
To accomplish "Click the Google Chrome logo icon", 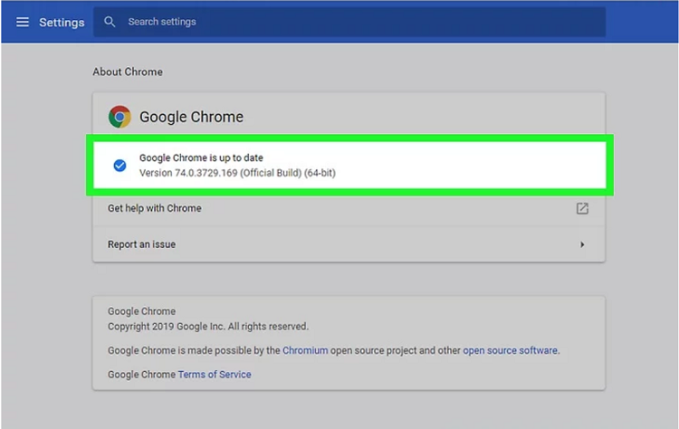I will click(120, 117).
